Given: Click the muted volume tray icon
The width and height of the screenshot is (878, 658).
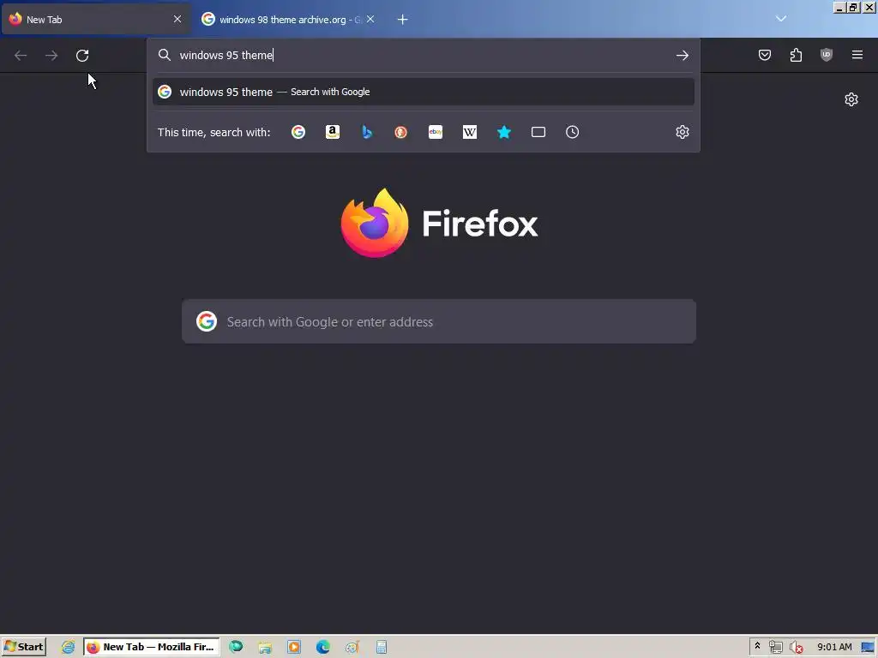Looking at the screenshot, I should click(x=797, y=648).
